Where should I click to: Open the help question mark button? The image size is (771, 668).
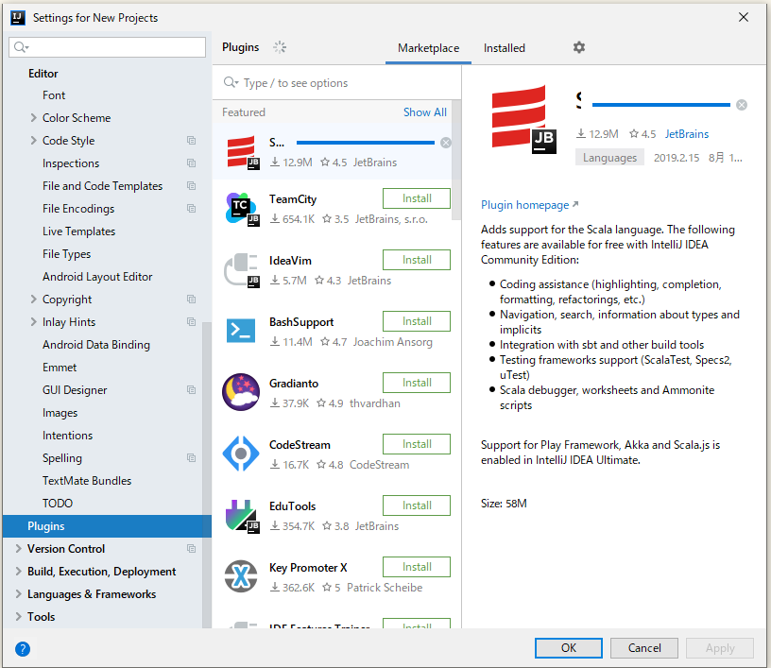23,649
